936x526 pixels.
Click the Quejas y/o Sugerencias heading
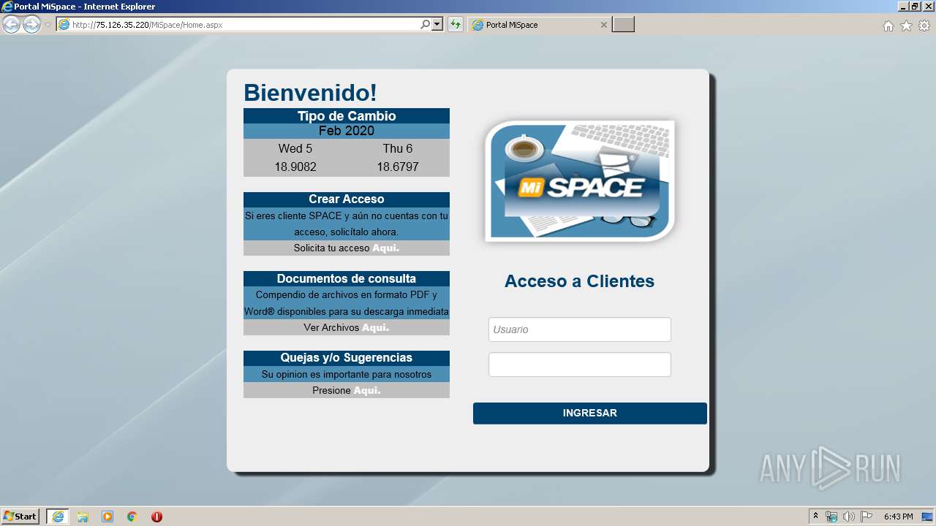[x=347, y=358]
